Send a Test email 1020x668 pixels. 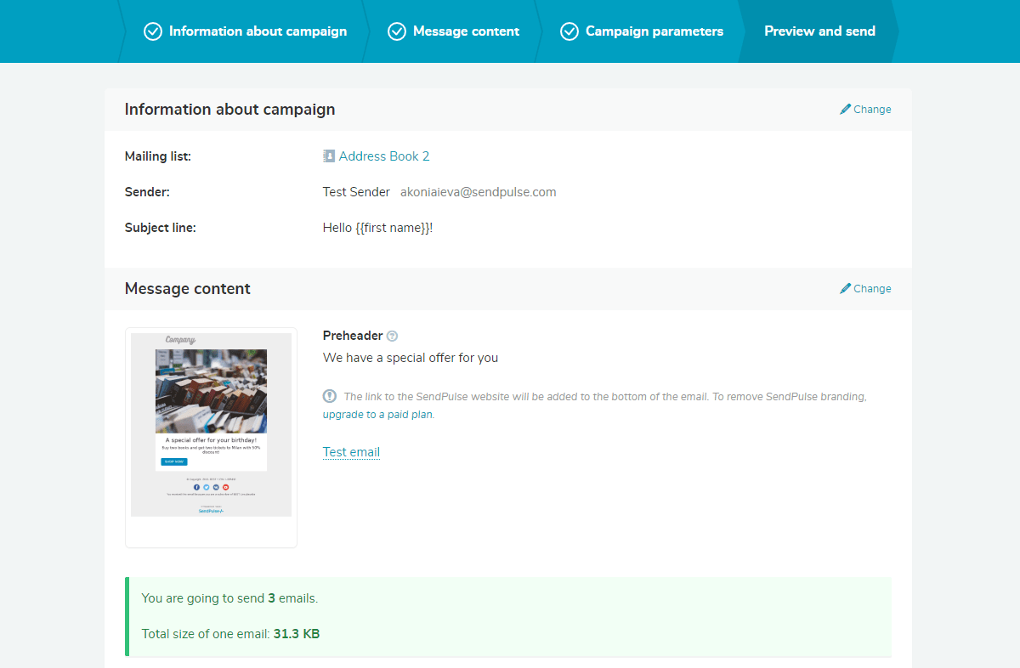(351, 452)
